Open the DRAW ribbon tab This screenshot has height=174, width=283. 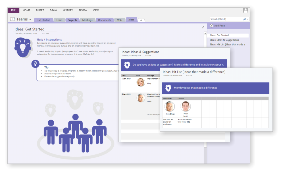(53, 10)
